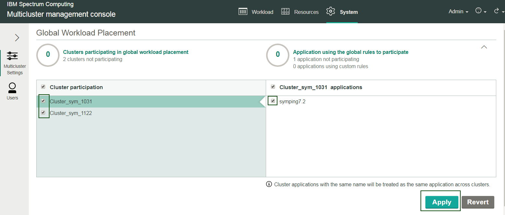This screenshot has height=215, width=505.
Task: Click the IBM Spectrum Computing text
Action: pos(40,5)
